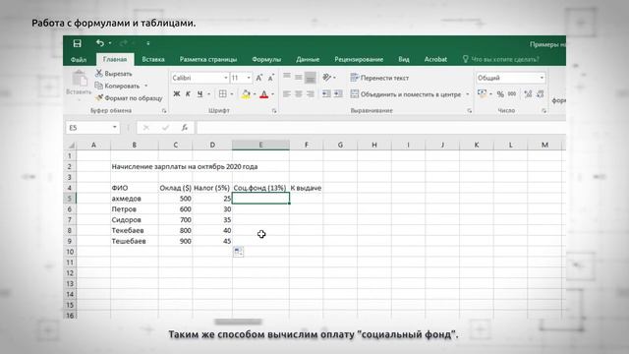Select row 5 header
This screenshot has width=629, height=354.
tap(70, 199)
